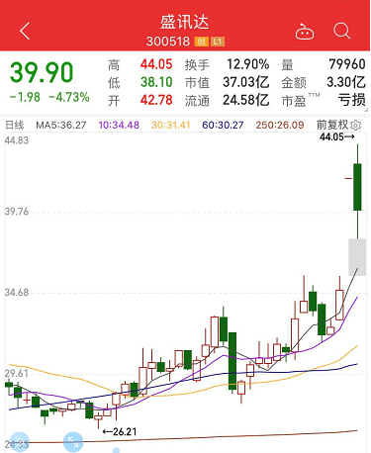Tap the MA5:36.27 indicator label

coord(61,126)
